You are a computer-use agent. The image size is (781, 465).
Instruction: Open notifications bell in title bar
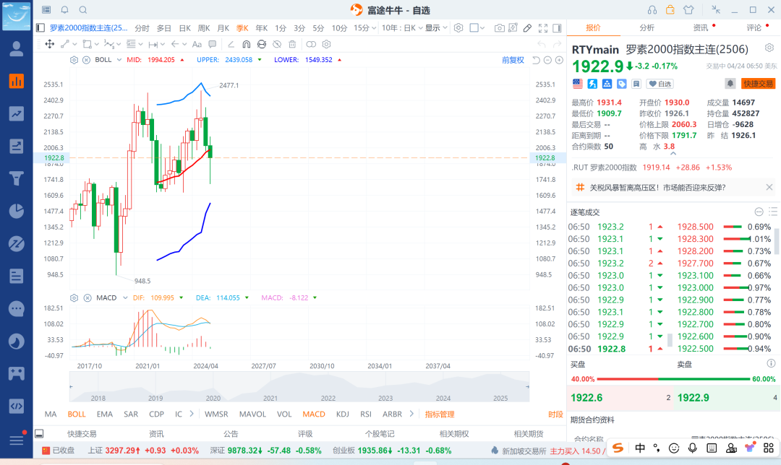coord(65,10)
